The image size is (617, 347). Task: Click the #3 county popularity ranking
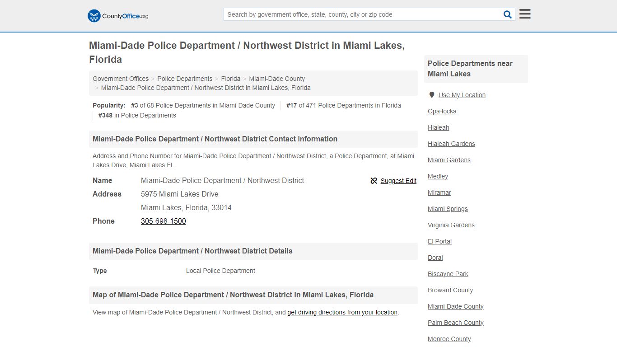[203, 105]
